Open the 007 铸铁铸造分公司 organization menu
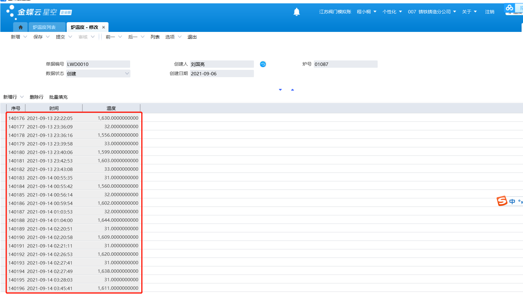523x294 pixels. point(432,12)
